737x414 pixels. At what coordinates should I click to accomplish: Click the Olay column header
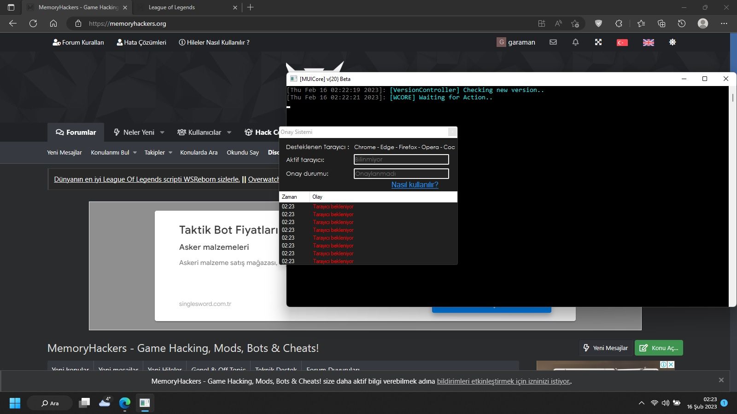[x=384, y=197]
